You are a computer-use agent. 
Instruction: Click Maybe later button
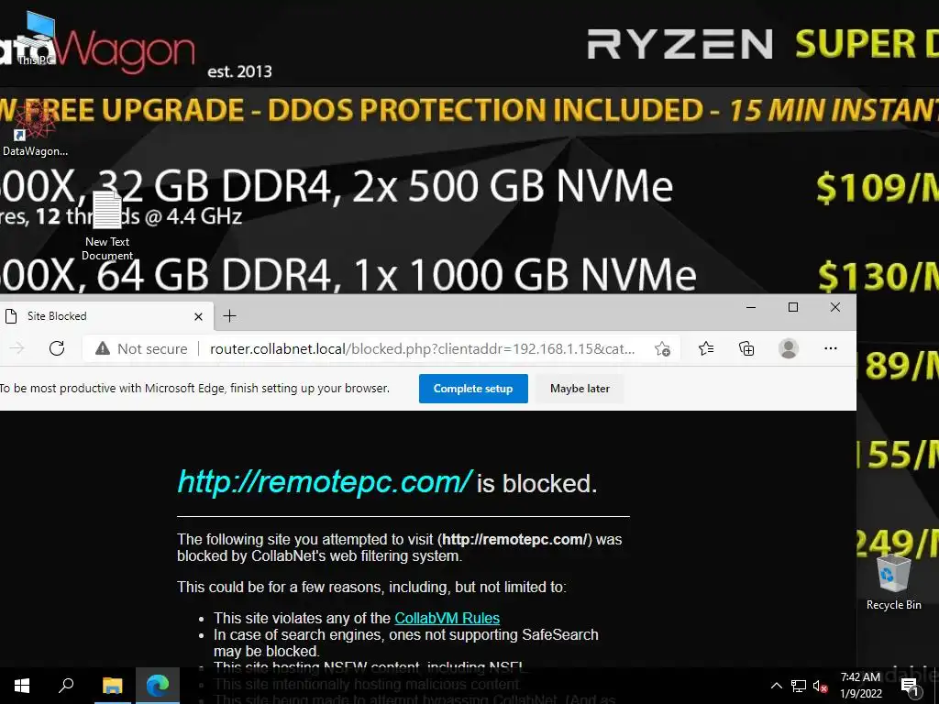click(x=580, y=389)
